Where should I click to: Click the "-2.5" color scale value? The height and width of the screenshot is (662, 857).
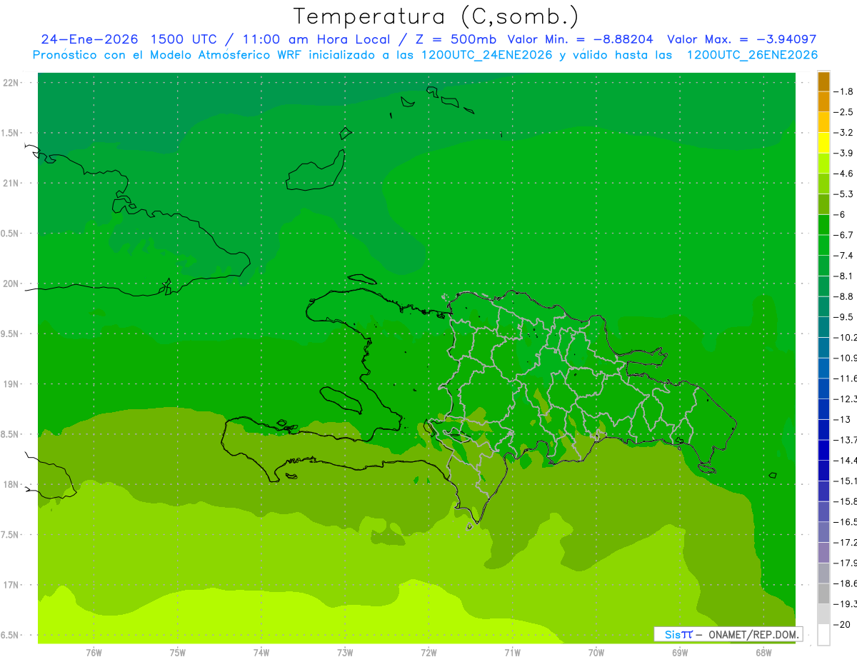point(843,112)
